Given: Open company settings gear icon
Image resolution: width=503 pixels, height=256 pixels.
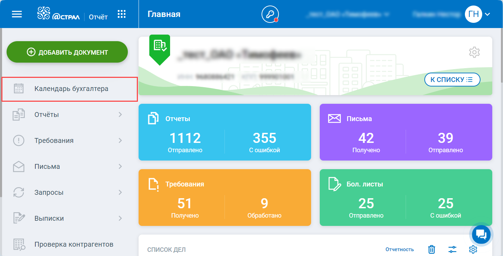Looking at the screenshot, I should click(x=474, y=52).
